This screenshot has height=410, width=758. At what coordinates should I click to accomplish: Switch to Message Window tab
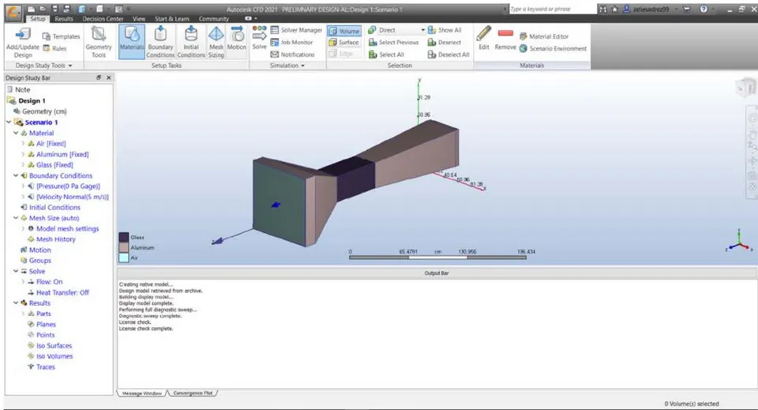tap(141, 393)
